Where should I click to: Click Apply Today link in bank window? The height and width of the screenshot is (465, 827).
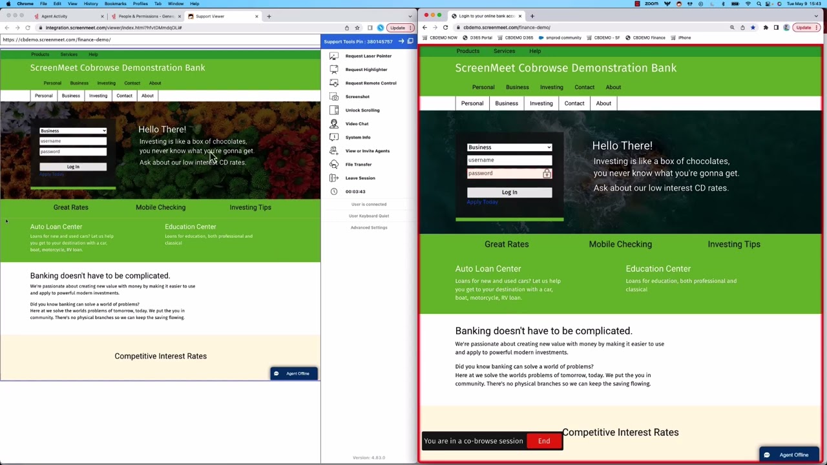[483, 202]
